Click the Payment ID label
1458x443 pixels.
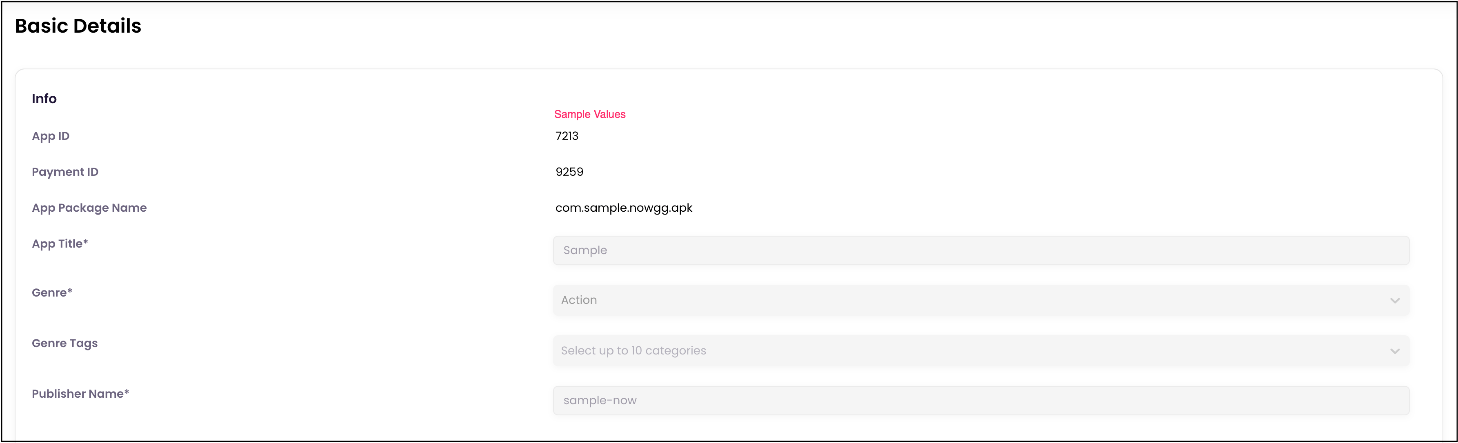[65, 171]
